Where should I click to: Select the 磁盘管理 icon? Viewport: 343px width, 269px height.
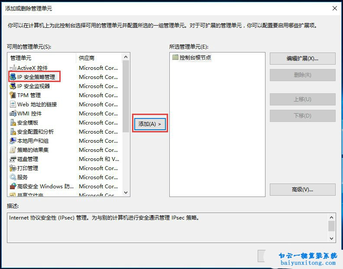13,159
